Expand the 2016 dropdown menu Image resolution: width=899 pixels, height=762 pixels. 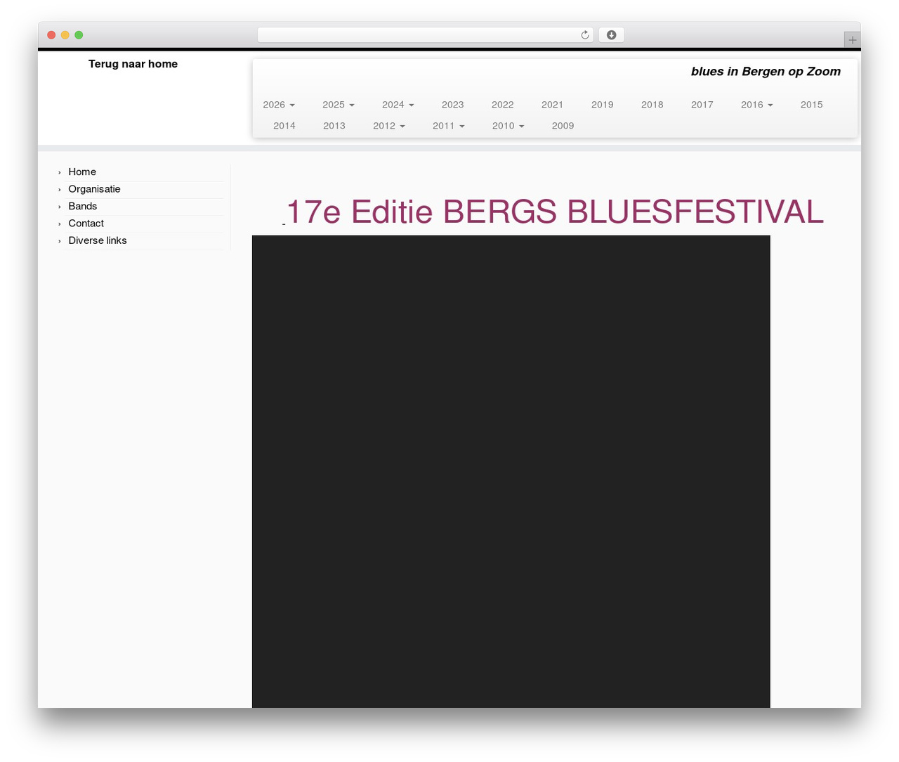(x=757, y=105)
